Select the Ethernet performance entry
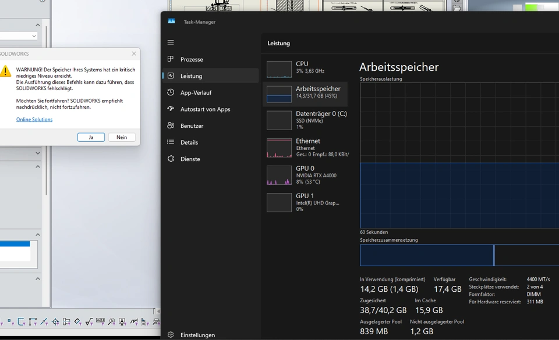The width and height of the screenshot is (559, 340). coord(305,148)
